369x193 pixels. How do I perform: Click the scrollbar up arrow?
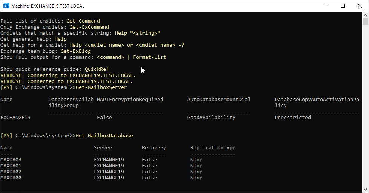coord(365,15)
